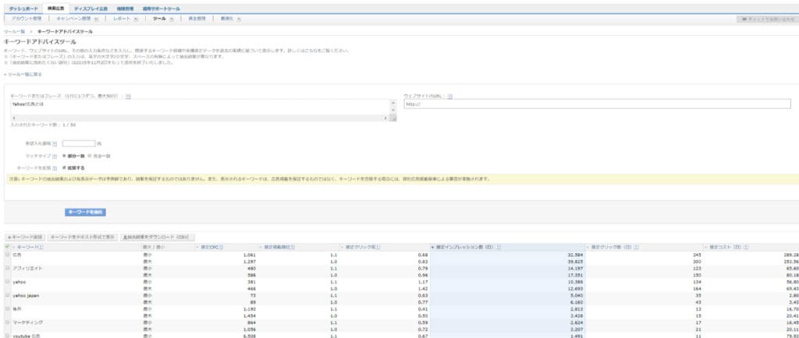Click the キーワード追加 button
The height and width of the screenshot is (338, 799).
25,237
